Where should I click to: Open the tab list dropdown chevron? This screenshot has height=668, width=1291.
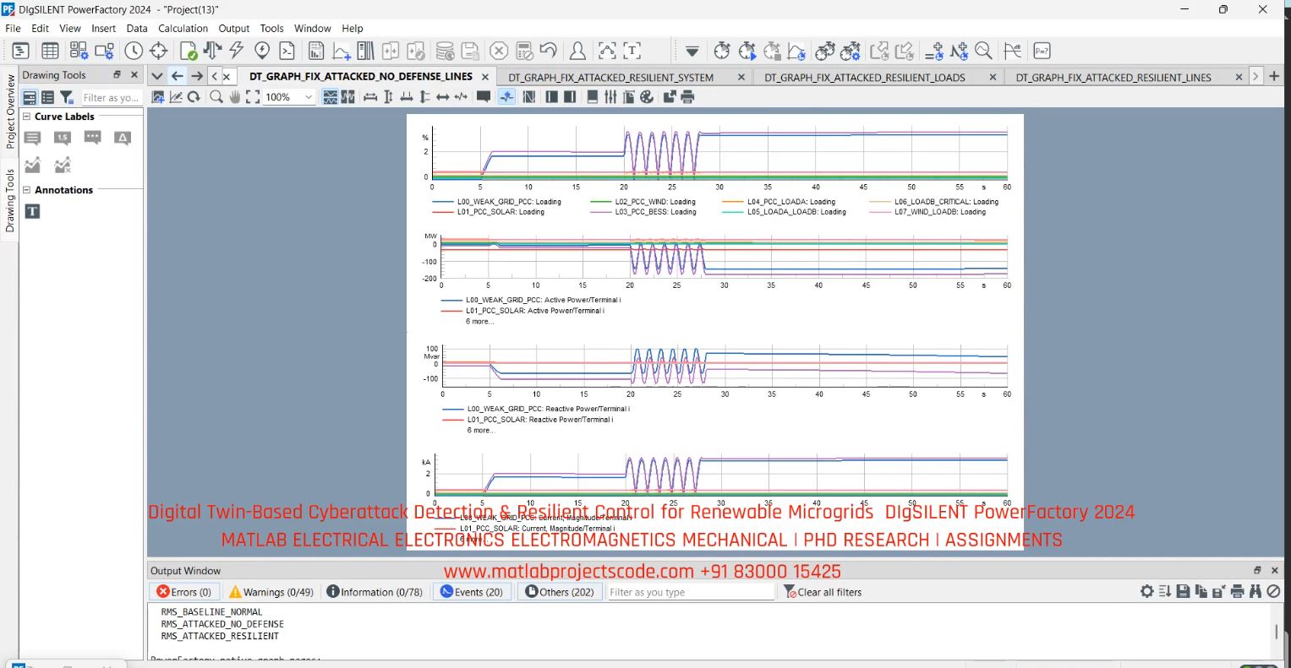coord(157,76)
